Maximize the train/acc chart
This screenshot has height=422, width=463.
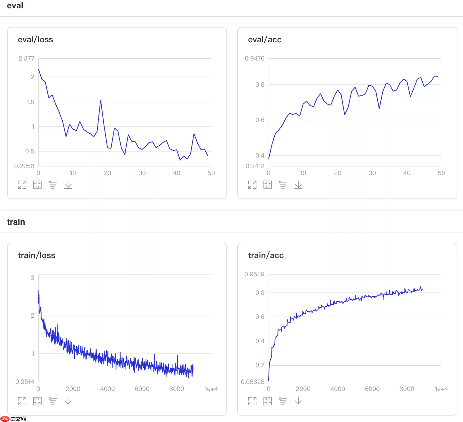coord(252,401)
